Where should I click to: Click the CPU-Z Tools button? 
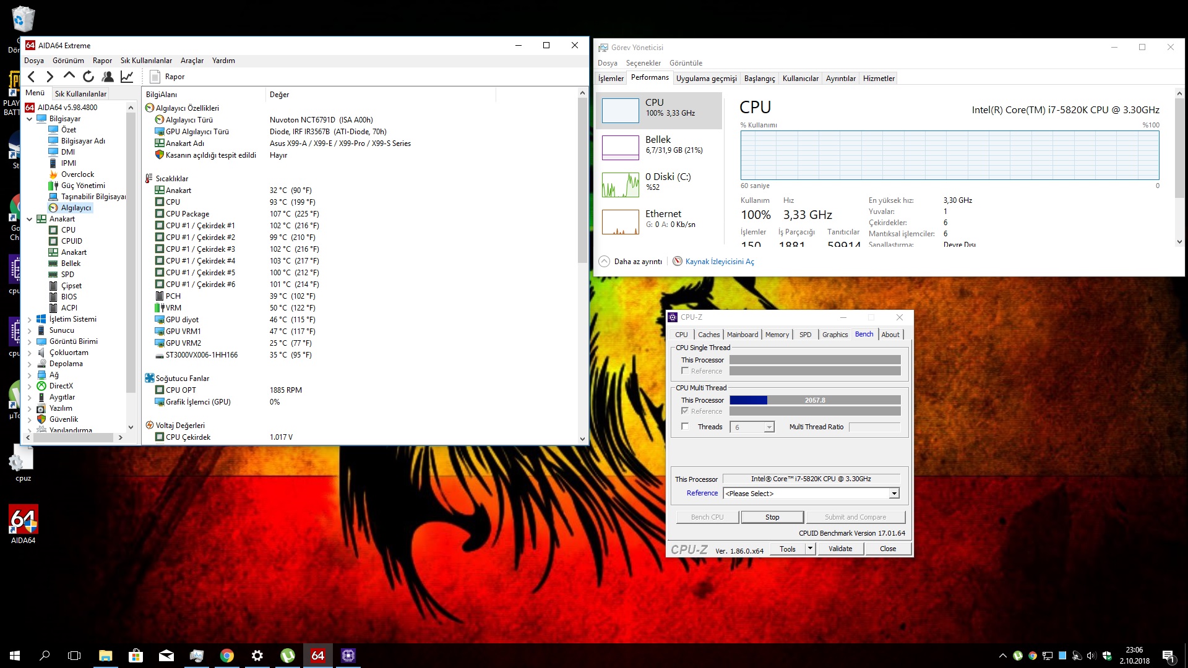[x=788, y=549]
